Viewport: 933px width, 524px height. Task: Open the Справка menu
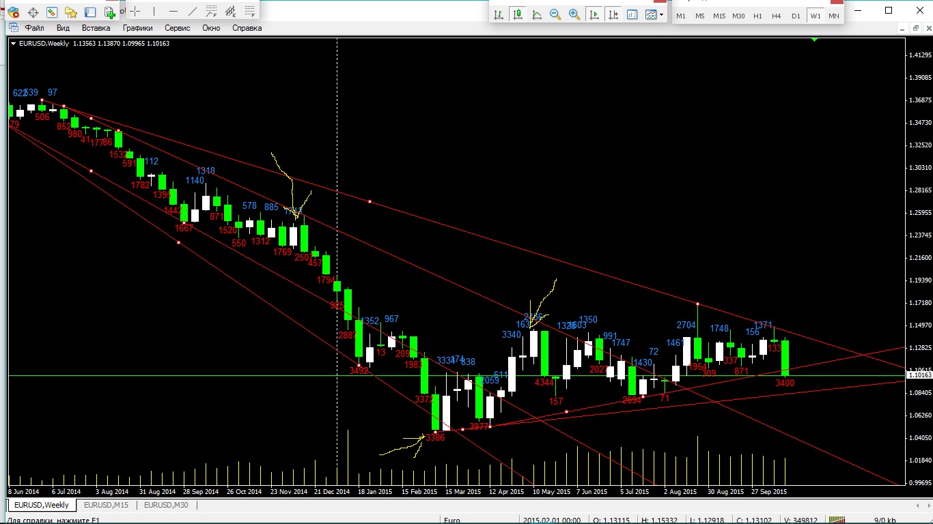tap(247, 28)
